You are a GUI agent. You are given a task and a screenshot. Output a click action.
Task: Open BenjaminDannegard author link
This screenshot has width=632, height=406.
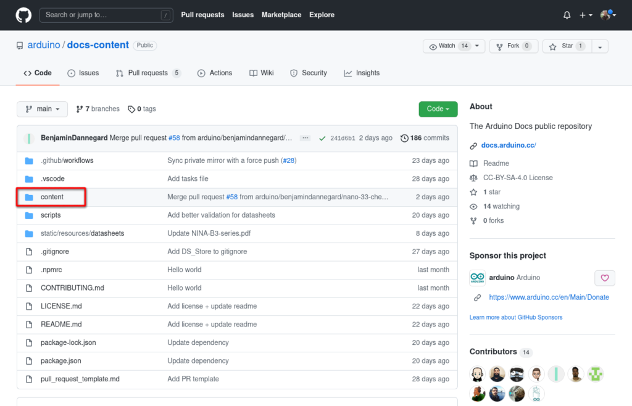click(74, 138)
